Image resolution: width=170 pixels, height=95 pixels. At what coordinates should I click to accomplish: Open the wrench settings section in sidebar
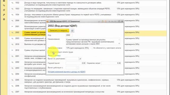coord(4,15)
